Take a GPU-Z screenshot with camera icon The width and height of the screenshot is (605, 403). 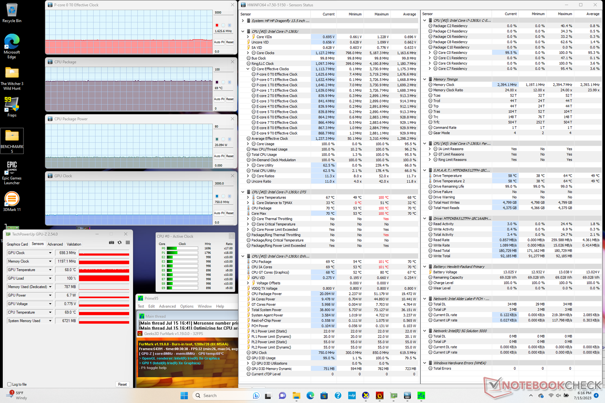click(111, 242)
